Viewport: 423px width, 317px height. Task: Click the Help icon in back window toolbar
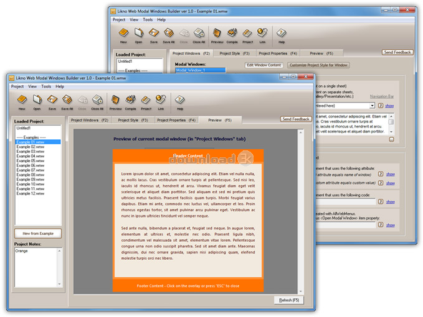[282, 34]
